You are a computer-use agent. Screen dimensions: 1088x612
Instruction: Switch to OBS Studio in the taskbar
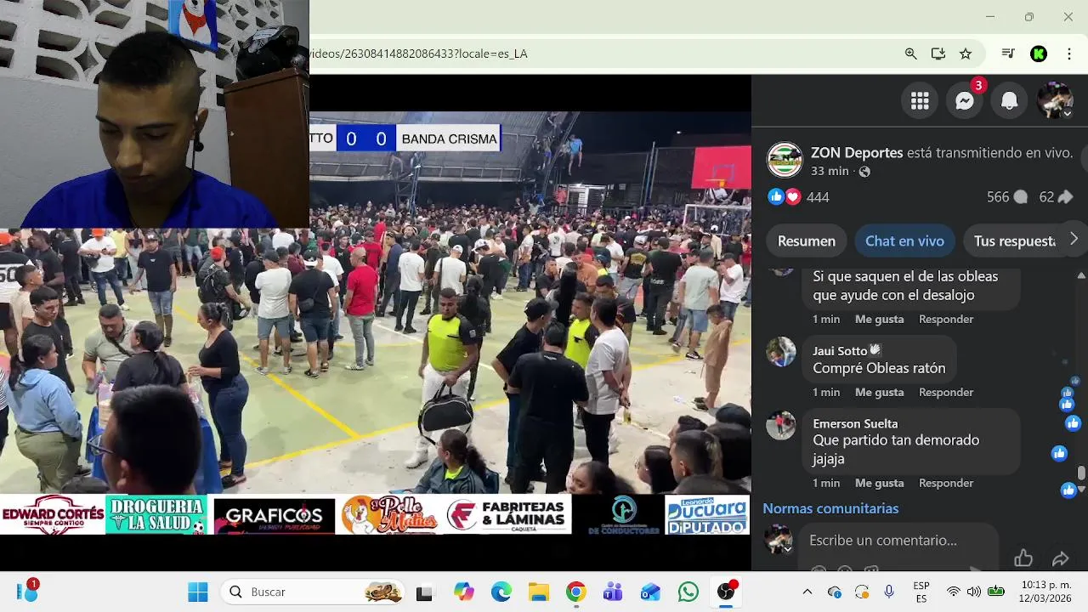click(726, 592)
